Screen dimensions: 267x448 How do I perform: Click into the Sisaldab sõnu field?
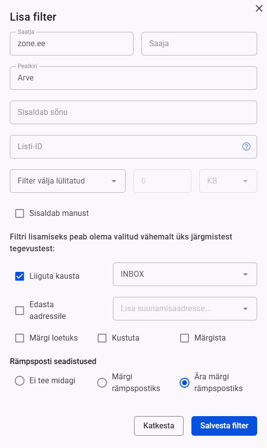tap(133, 112)
